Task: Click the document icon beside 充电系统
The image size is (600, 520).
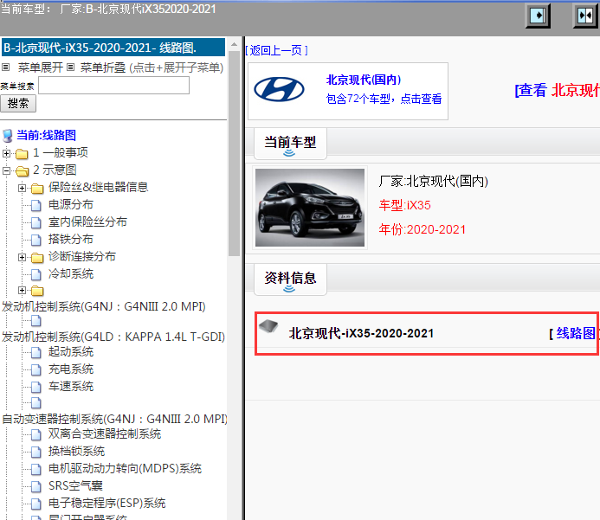Action: (x=36, y=369)
